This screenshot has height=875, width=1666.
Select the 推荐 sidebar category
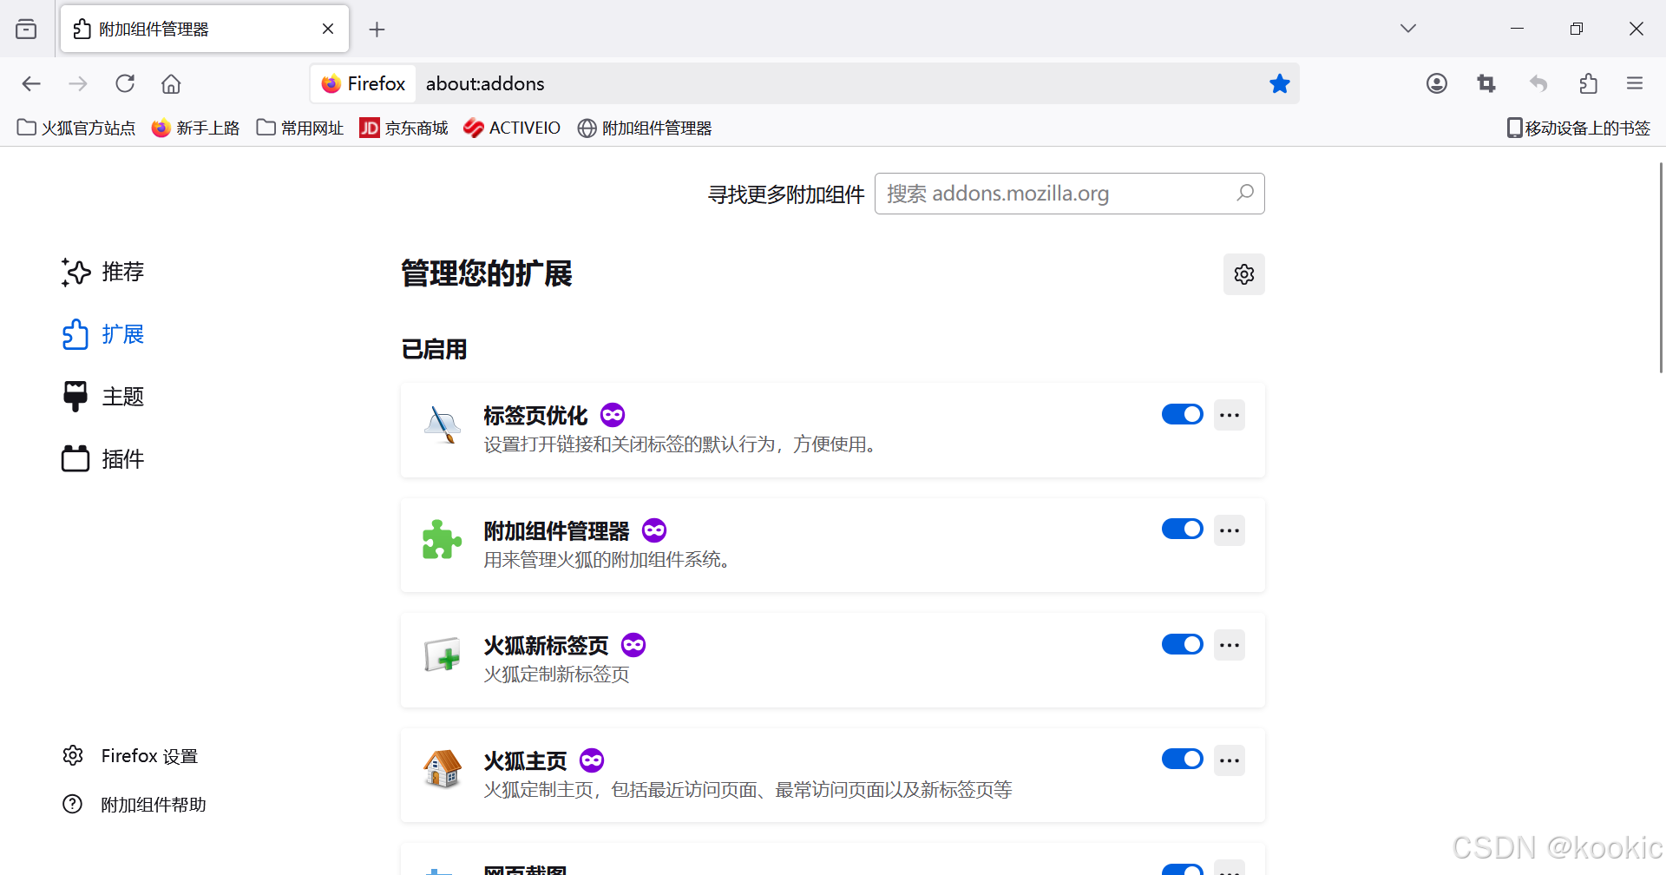pyautogui.click(x=103, y=272)
